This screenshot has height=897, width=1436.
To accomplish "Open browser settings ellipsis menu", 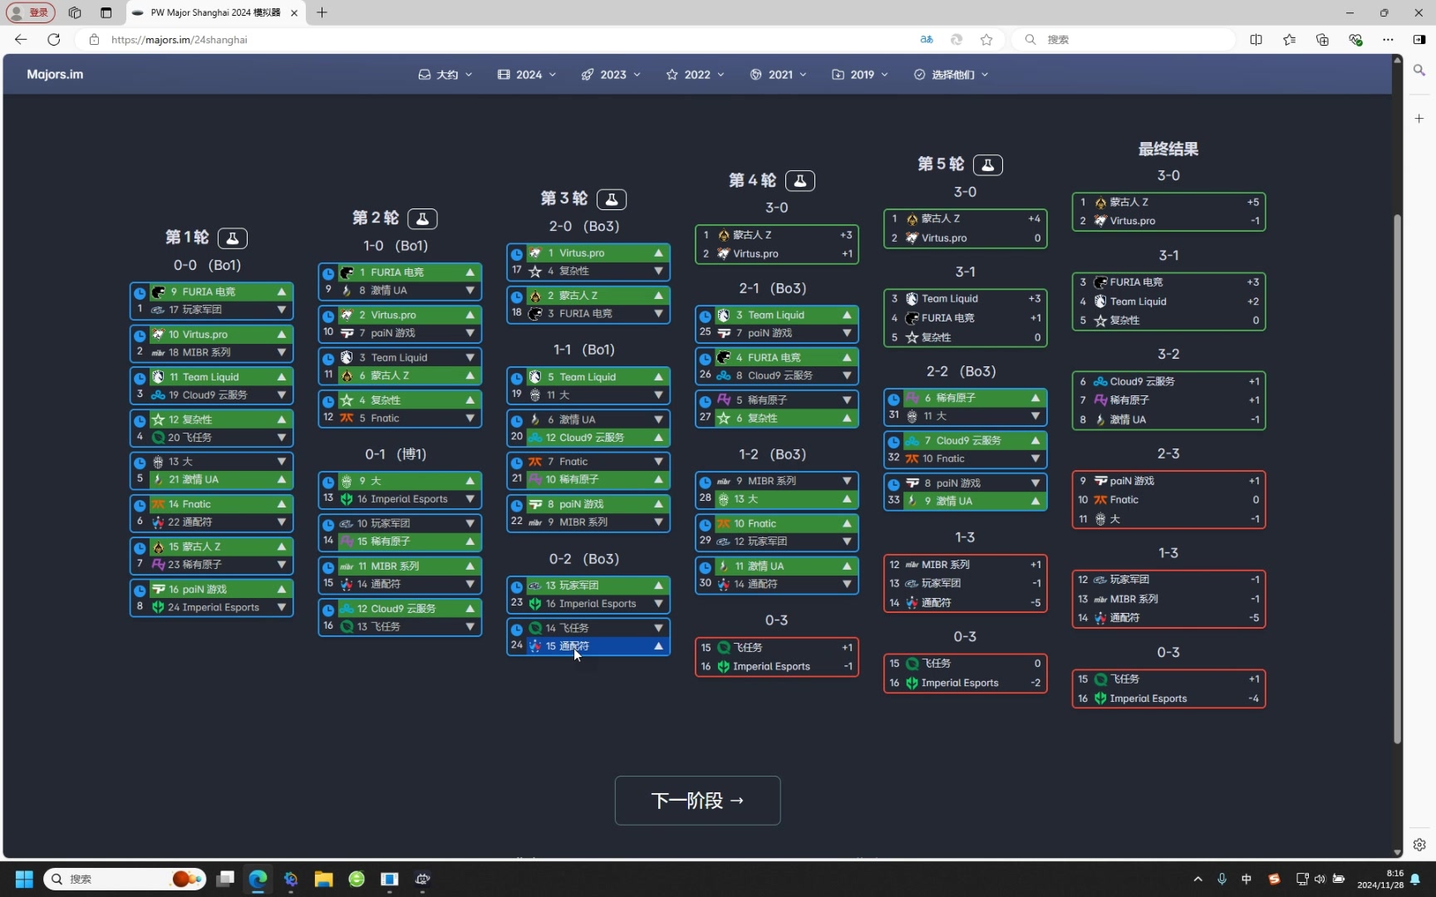I will point(1388,39).
